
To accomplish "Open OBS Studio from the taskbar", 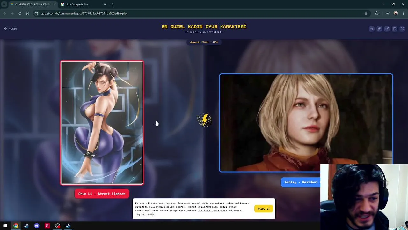I will (x=57, y=226).
